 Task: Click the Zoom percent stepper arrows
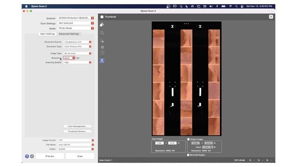(212, 147)
